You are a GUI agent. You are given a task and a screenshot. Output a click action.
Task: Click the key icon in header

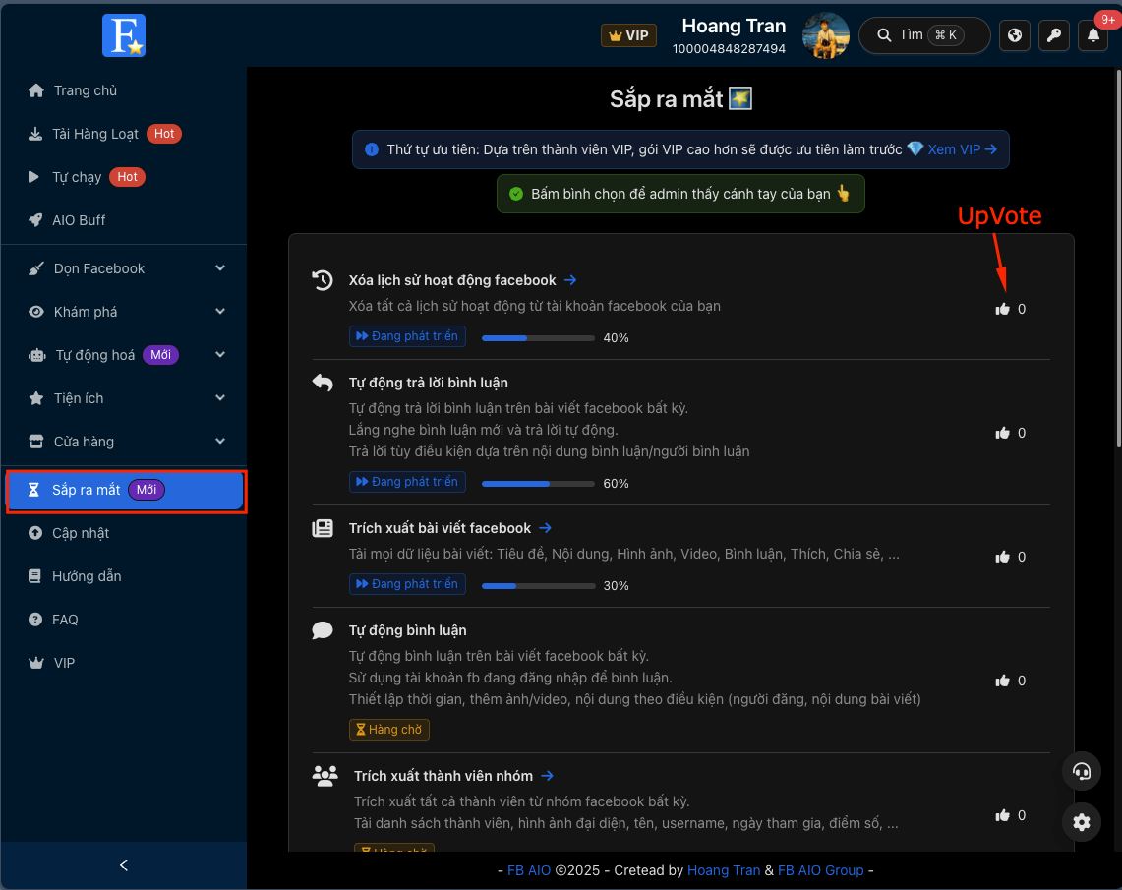tap(1054, 35)
